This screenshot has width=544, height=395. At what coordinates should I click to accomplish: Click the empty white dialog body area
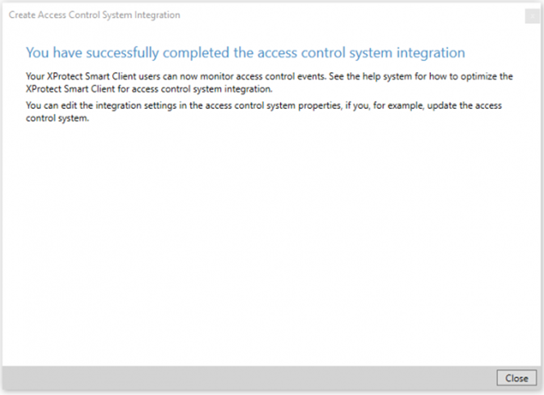[x=270, y=243]
